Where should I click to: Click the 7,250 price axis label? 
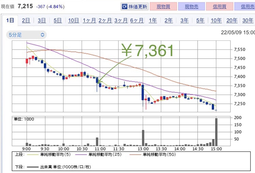click(240, 104)
